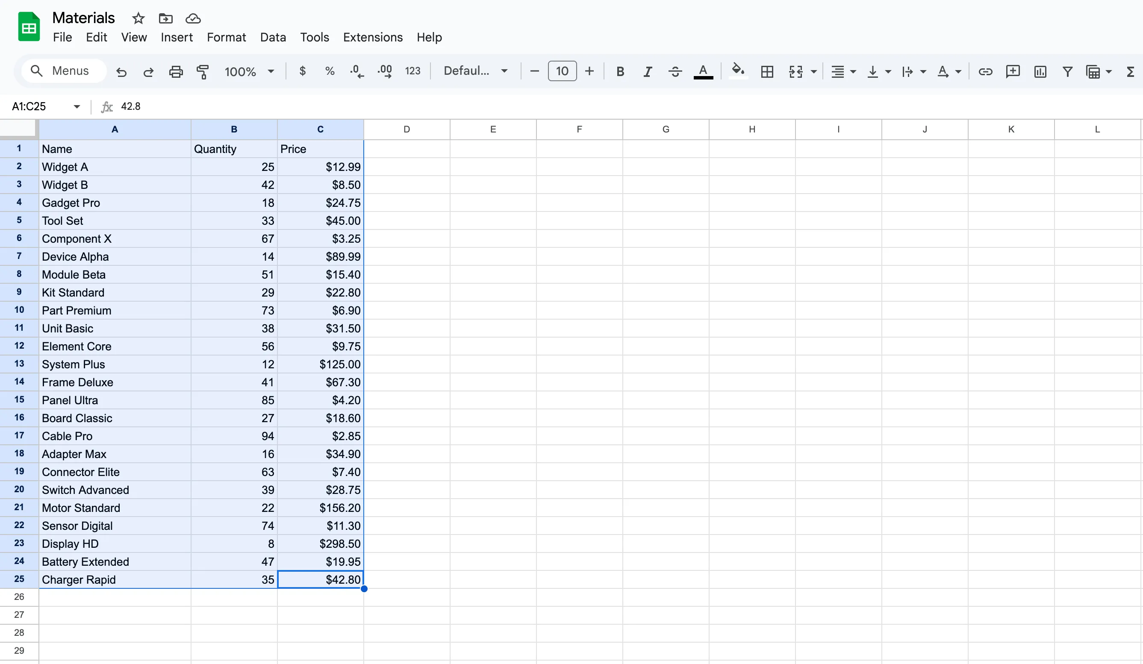Viewport: 1143px width, 664px height.
Task: Print the spreadsheet
Action: tap(176, 72)
